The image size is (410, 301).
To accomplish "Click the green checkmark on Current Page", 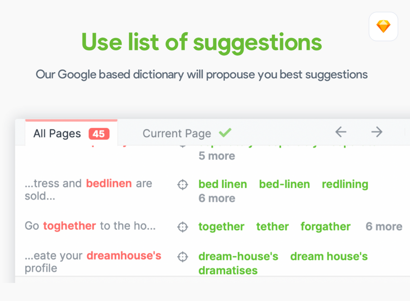I will 225,132.
